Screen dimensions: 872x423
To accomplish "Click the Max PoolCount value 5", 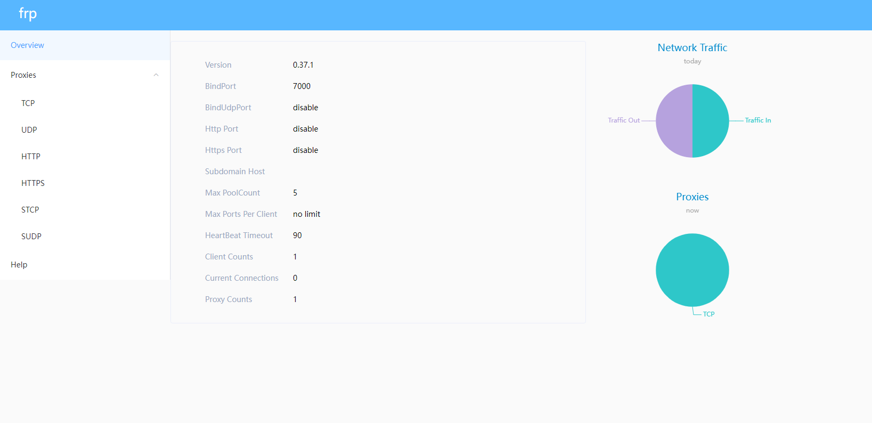I will point(295,193).
